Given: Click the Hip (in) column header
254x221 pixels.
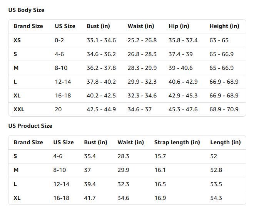Looking at the screenshot, I should [x=179, y=26].
